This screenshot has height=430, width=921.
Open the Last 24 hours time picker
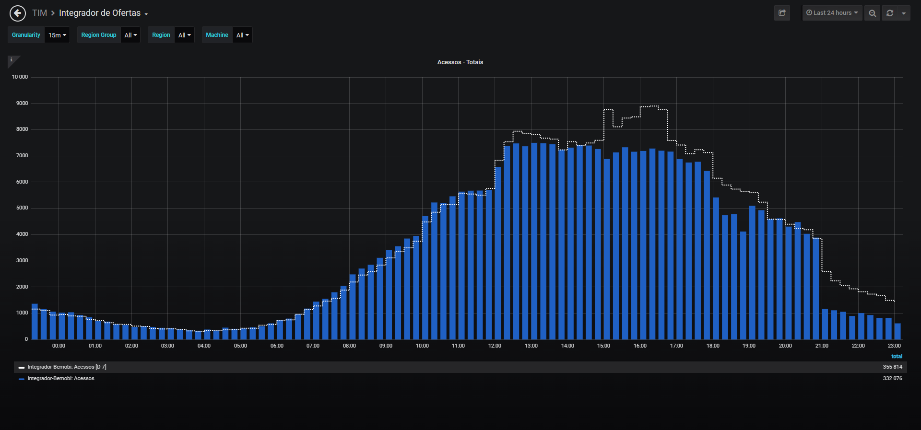pyautogui.click(x=832, y=13)
